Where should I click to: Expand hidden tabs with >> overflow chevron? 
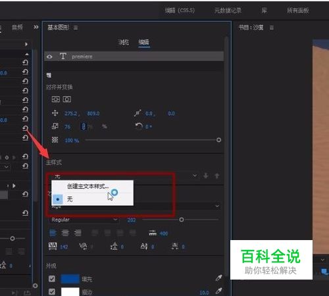tap(36, 27)
